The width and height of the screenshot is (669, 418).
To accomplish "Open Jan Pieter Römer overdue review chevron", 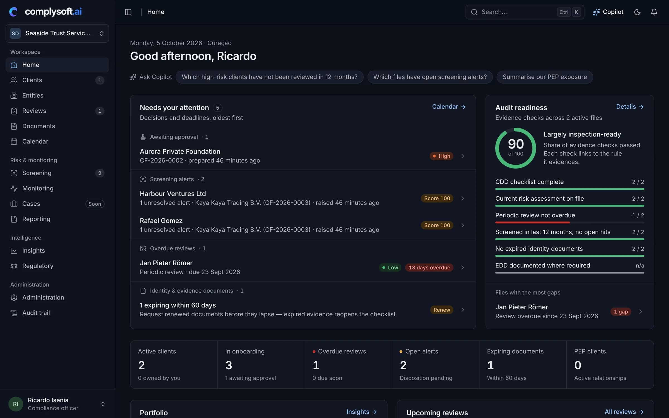I will click(462, 268).
